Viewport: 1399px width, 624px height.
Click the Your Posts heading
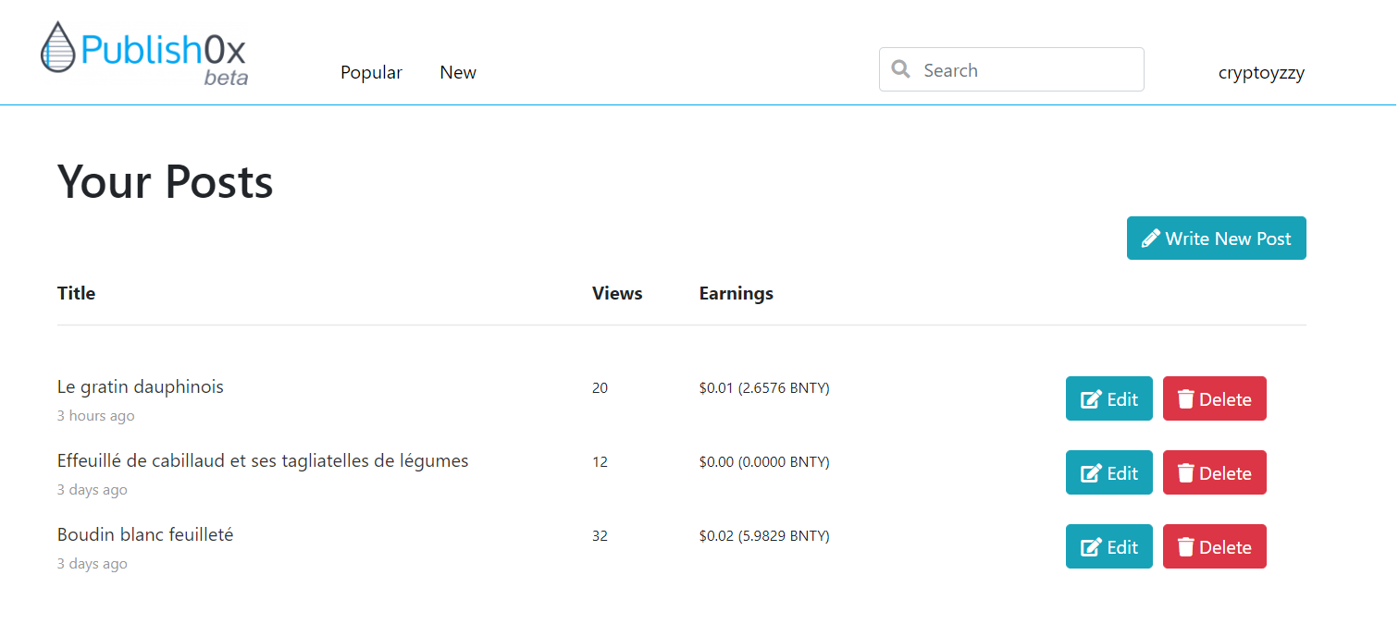coord(166,180)
